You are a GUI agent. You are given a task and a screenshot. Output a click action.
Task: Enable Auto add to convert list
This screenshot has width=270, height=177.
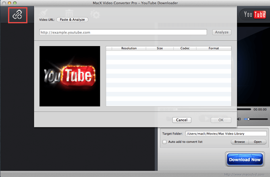click(164, 142)
